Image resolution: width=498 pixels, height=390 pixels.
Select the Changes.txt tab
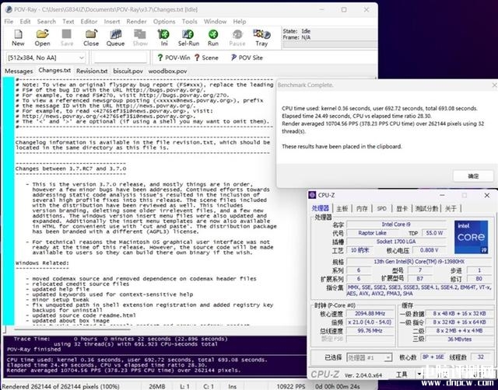[54, 71]
